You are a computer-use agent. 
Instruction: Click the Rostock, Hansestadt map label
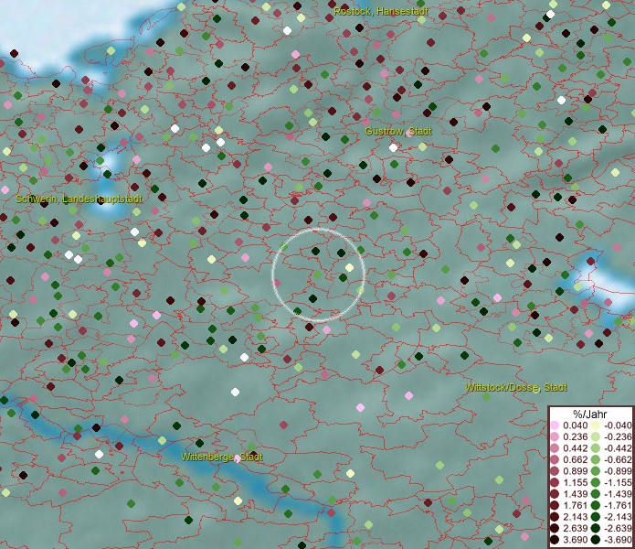click(x=381, y=11)
